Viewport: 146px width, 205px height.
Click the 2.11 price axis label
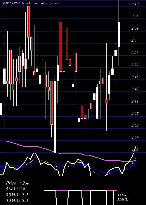(135, 101)
